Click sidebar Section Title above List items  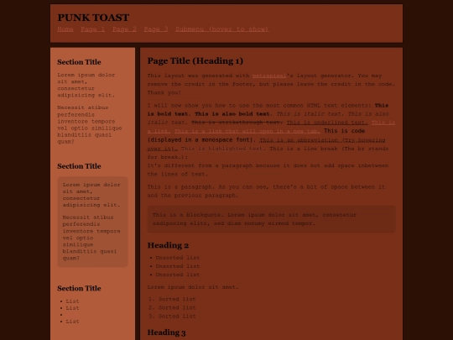[x=79, y=288]
